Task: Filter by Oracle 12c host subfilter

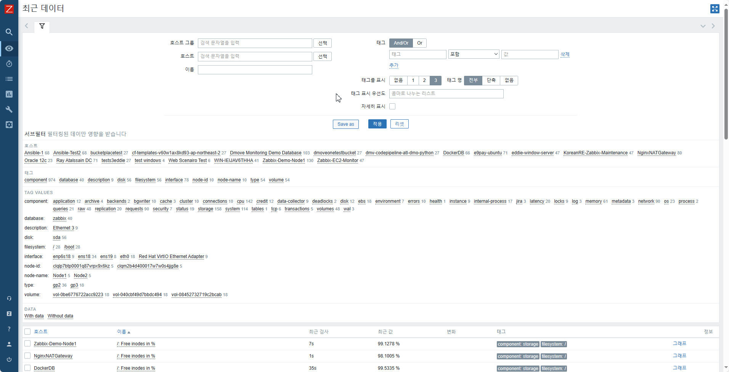Action: coord(35,160)
